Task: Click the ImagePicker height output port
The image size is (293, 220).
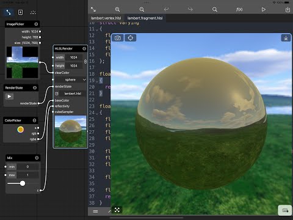Action: point(40,37)
